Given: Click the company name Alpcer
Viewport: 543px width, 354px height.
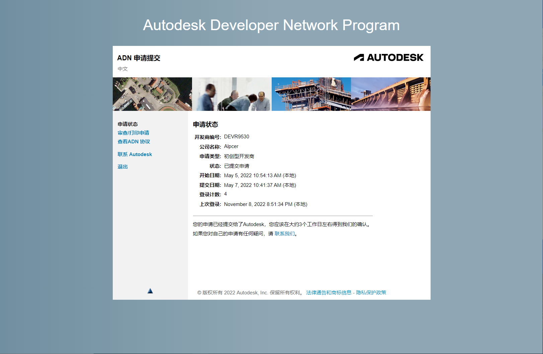Looking at the screenshot, I should point(231,146).
